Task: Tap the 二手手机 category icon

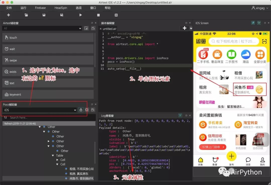Action: tap(203, 54)
